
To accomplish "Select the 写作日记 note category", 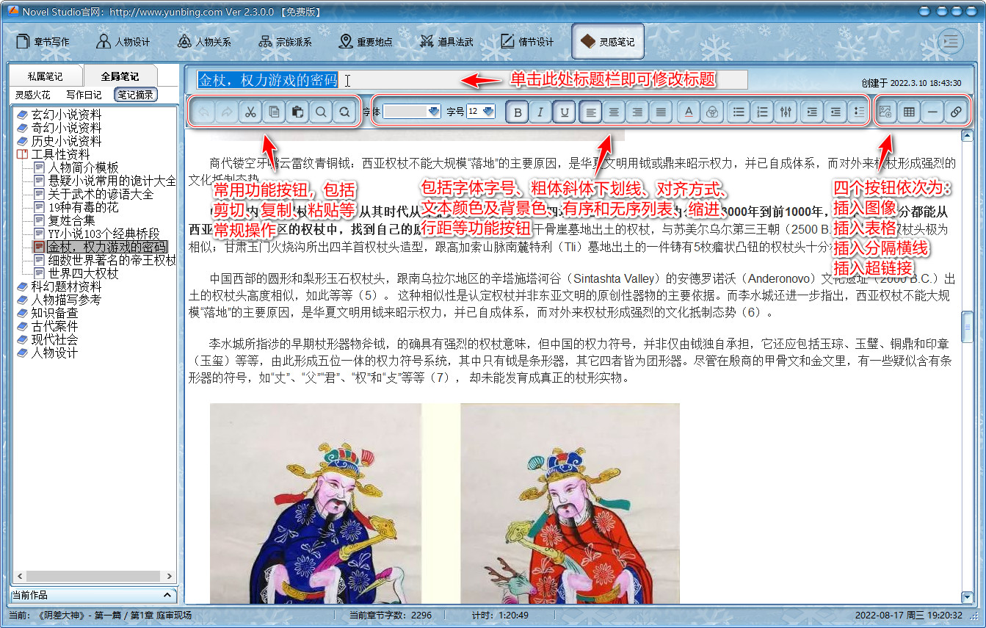I will tap(84, 95).
